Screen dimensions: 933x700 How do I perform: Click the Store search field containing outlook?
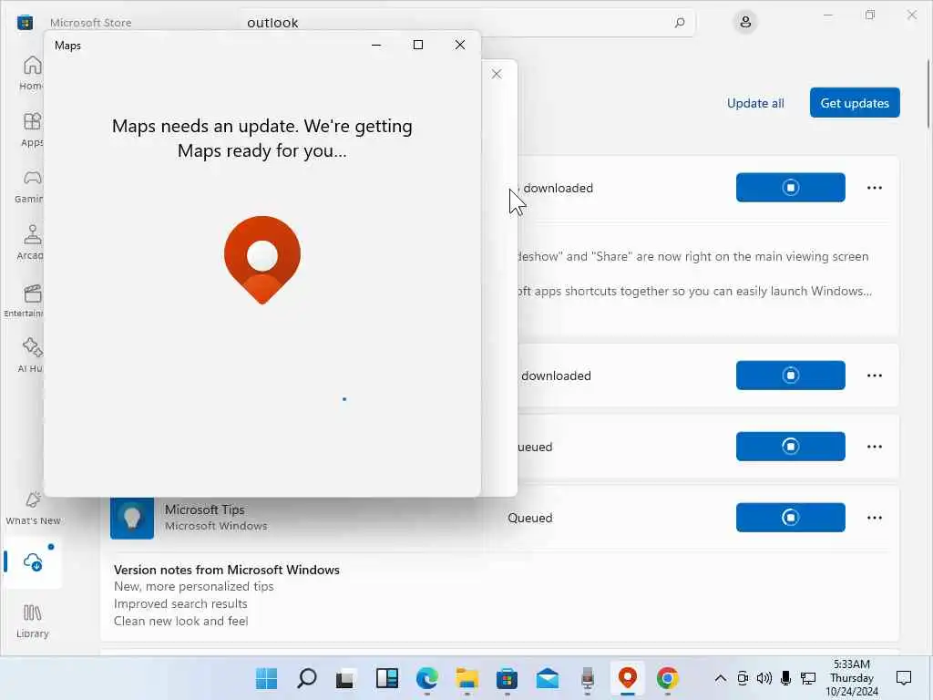[x=468, y=23]
